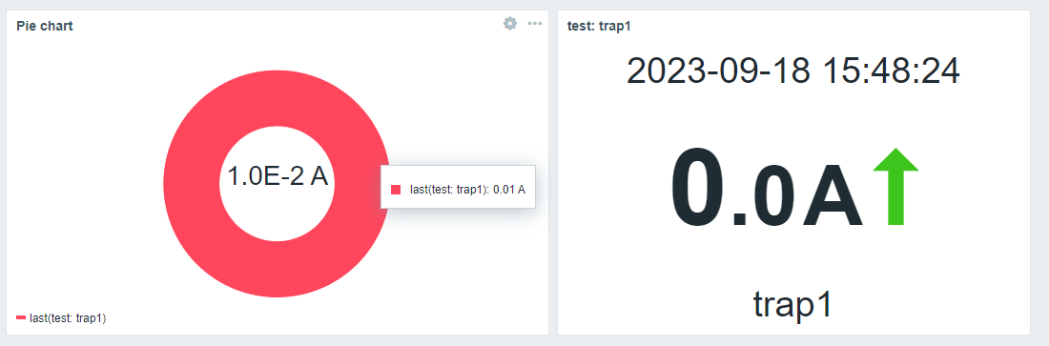Click the 1.0E-2 A value in the donut center
1049x346 pixels.
[x=278, y=176]
